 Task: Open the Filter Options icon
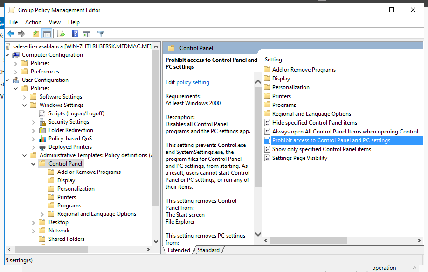click(x=100, y=33)
